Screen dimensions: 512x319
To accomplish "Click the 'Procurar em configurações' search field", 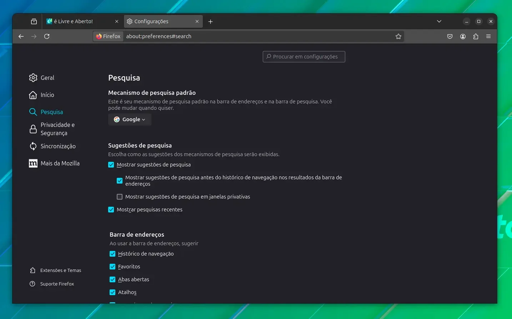I will (x=304, y=57).
